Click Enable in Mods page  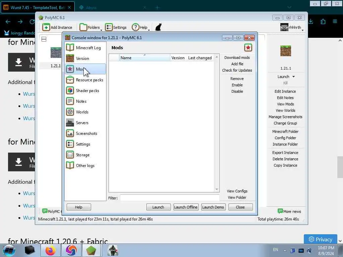(x=237, y=85)
